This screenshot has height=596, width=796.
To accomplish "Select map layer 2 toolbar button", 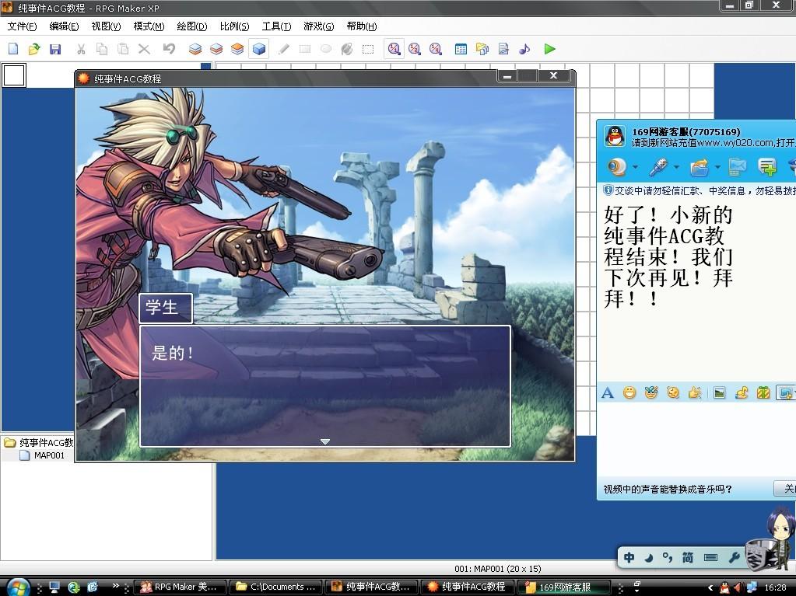I will click(216, 49).
